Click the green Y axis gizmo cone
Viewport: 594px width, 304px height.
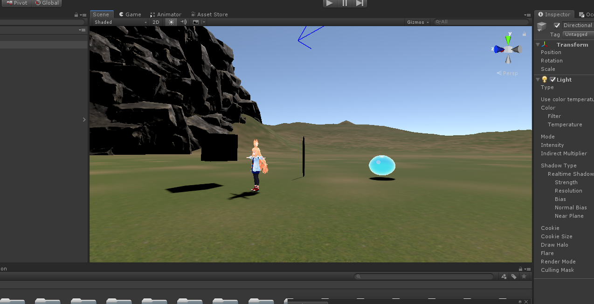[x=508, y=40]
